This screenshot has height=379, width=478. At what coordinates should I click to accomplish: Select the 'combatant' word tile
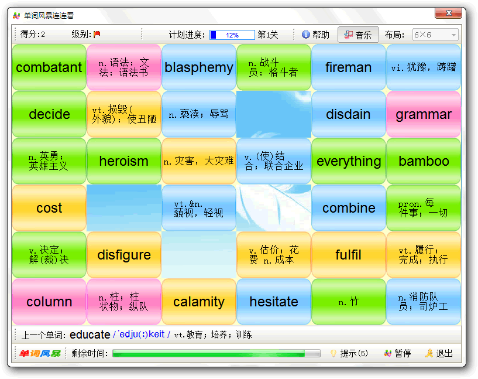pyautogui.click(x=49, y=67)
